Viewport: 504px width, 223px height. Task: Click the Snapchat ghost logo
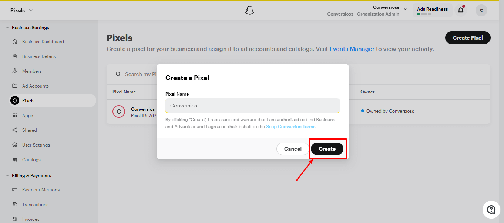[250, 10]
